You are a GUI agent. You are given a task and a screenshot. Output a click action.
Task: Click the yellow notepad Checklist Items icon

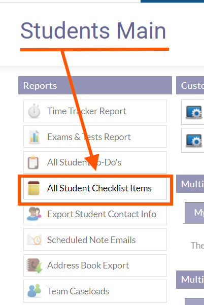click(x=33, y=188)
